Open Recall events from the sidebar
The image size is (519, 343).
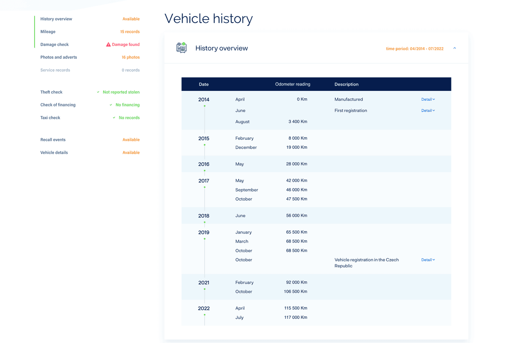pos(53,140)
